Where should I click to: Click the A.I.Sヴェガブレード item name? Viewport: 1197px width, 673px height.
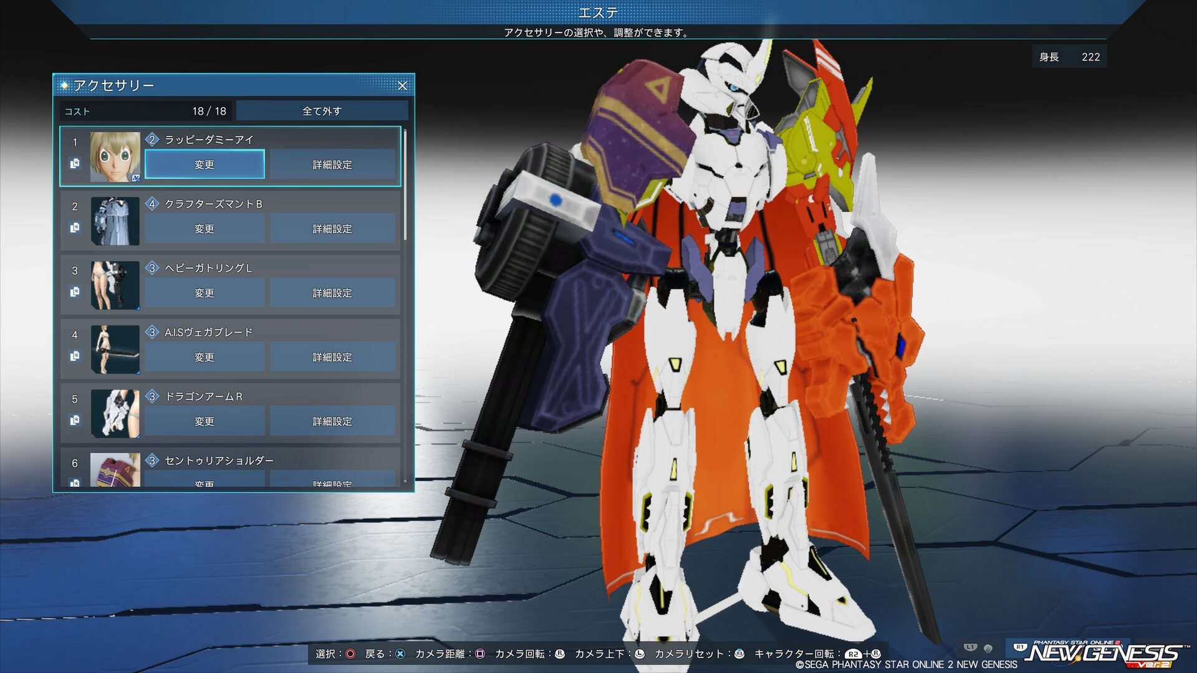(x=209, y=332)
